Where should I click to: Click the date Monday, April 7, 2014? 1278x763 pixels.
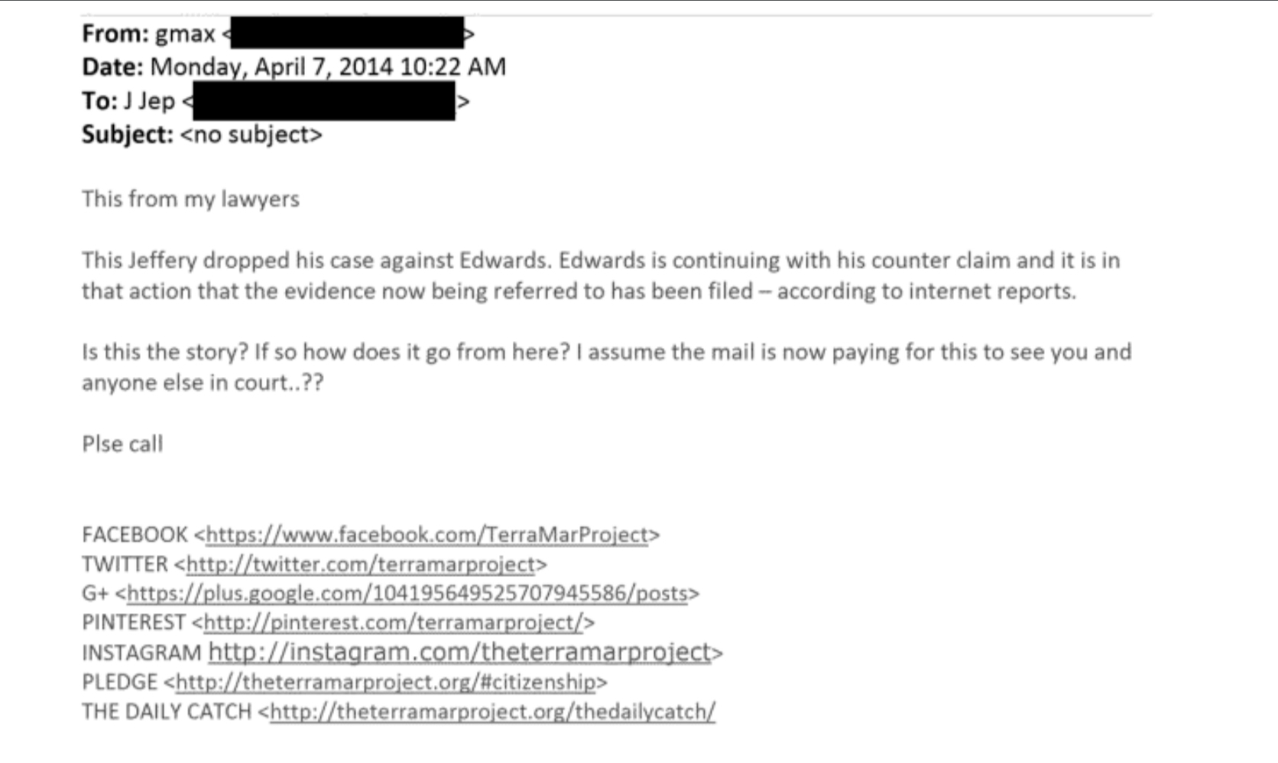272,67
